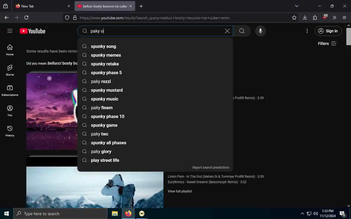This screenshot has width=351, height=219.
Task: Select suggestion "paky rozzi"
Action: [155, 81]
